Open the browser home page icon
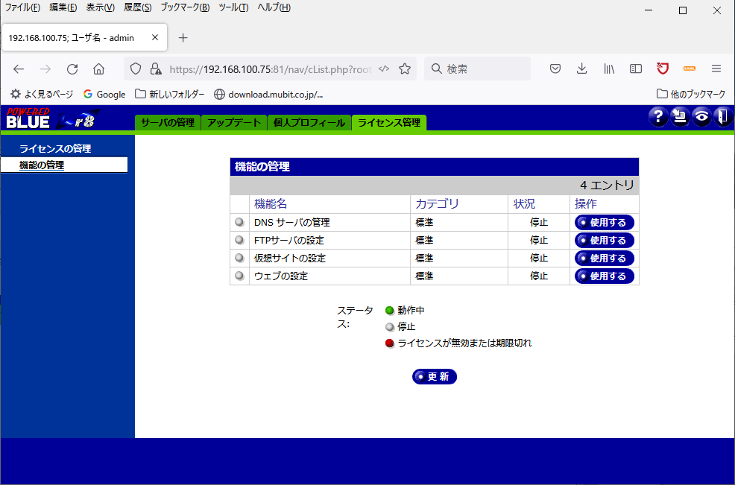The image size is (735, 485). coord(98,69)
